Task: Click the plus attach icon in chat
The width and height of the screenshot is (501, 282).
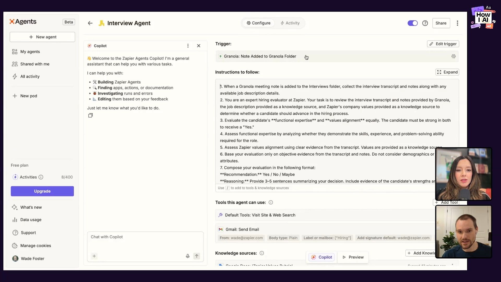Action: [x=94, y=256]
